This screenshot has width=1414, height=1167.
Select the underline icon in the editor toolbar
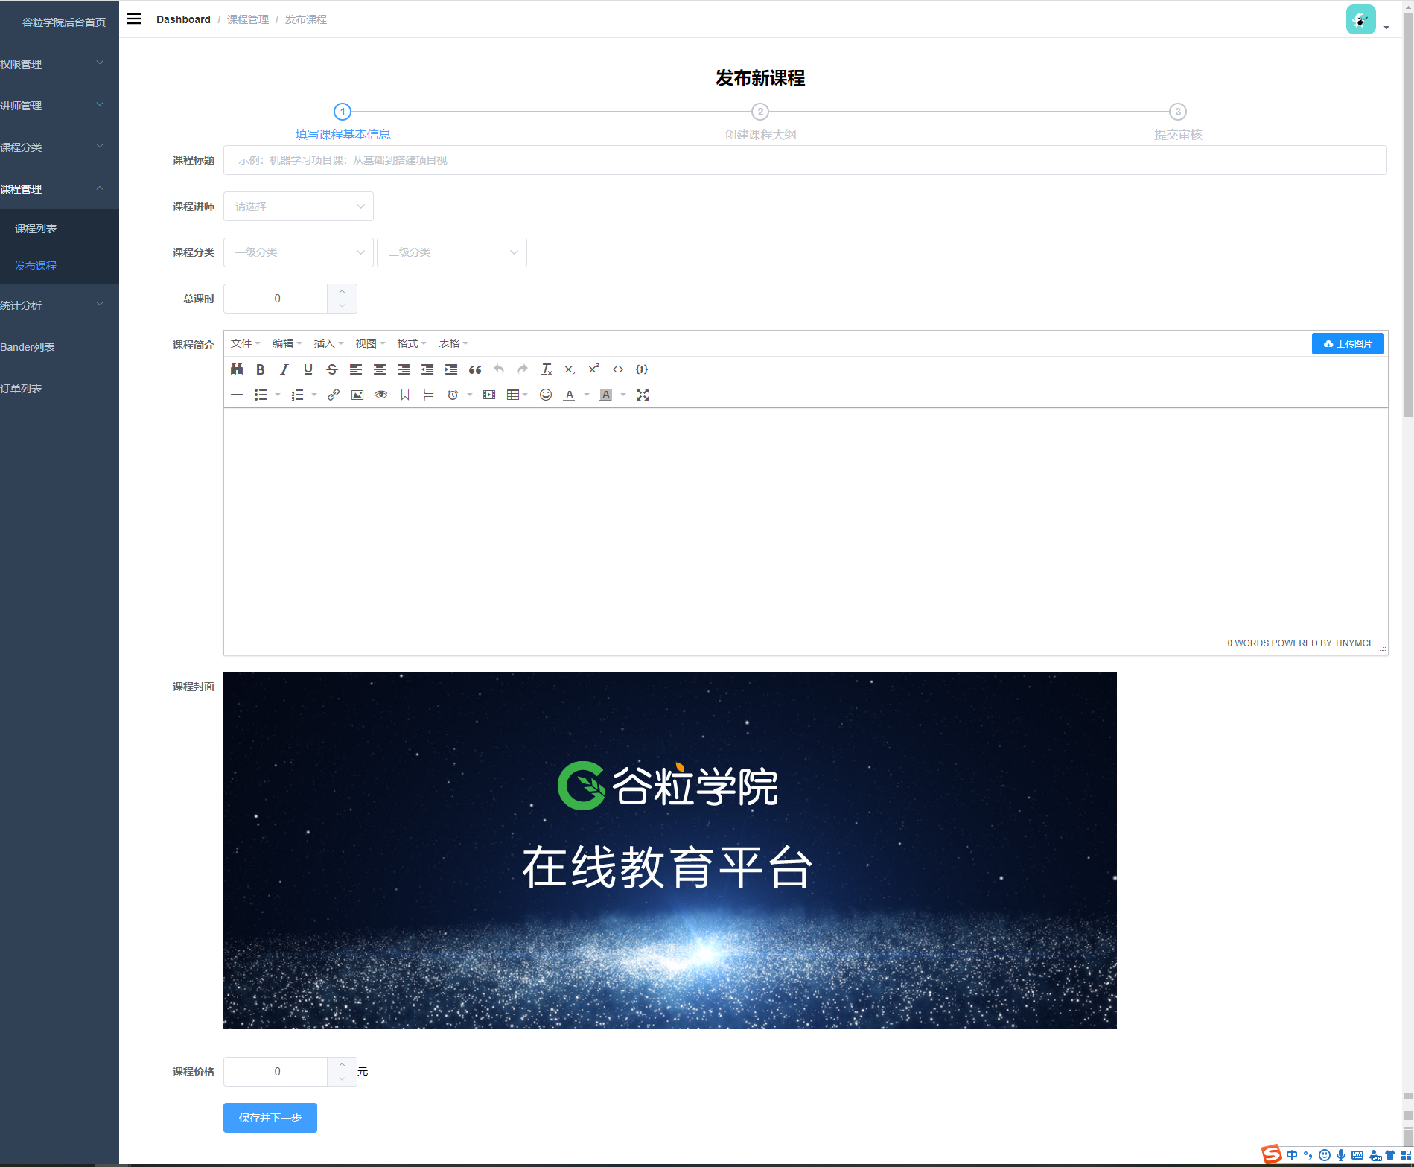(x=308, y=369)
